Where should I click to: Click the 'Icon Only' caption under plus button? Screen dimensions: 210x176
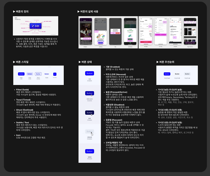click(55, 77)
